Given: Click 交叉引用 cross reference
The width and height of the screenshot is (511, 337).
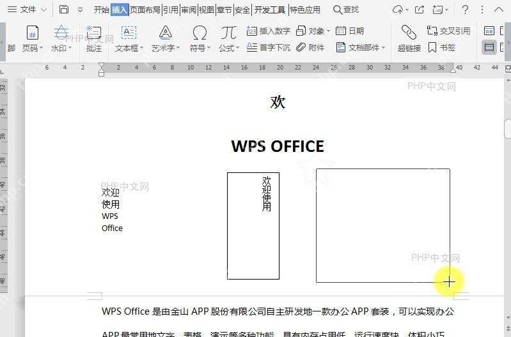Looking at the screenshot, I should [x=449, y=31].
